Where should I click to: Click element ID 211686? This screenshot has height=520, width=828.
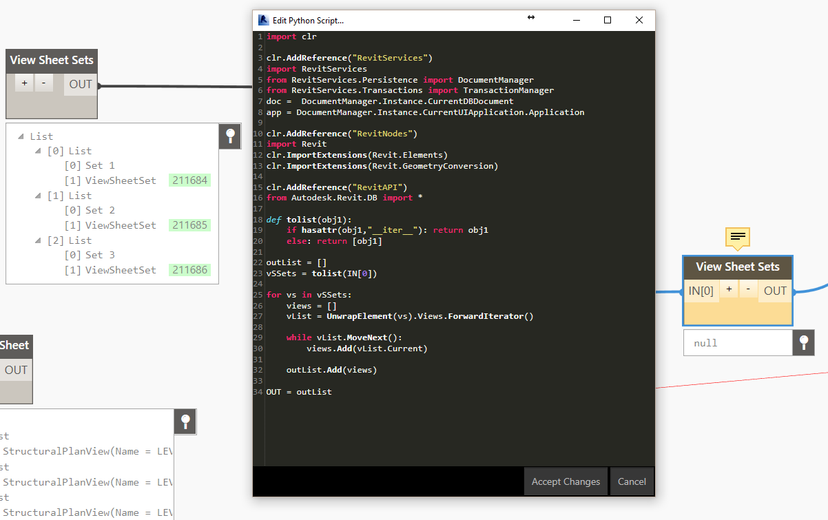[190, 270]
